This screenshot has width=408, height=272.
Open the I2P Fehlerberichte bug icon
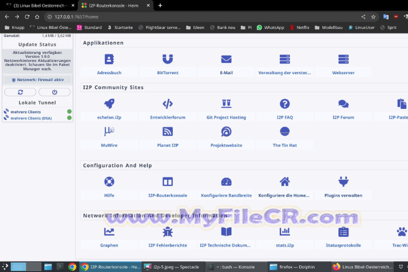coord(168,231)
